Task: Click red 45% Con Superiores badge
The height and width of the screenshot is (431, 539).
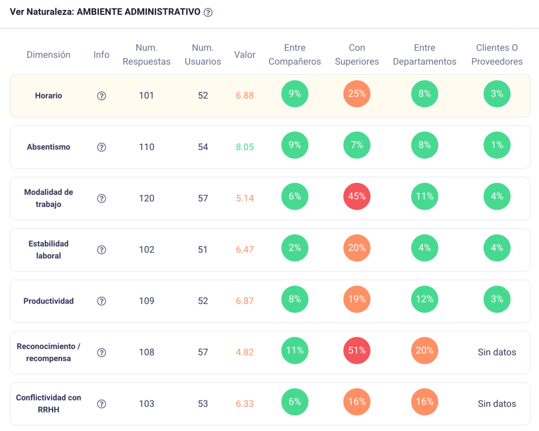Action: (x=357, y=197)
